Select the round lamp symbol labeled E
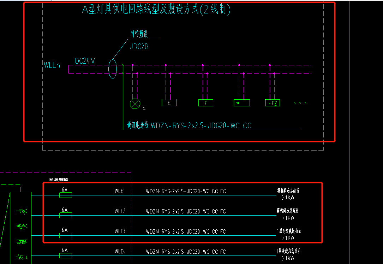 (x=135, y=104)
